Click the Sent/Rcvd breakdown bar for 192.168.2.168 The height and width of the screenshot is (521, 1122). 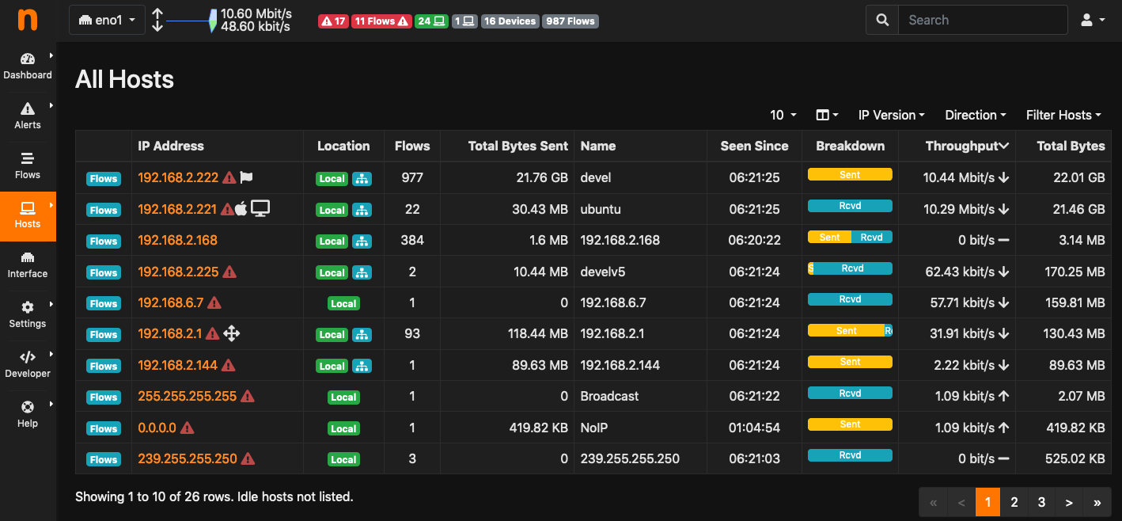click(x=850, y=237)
